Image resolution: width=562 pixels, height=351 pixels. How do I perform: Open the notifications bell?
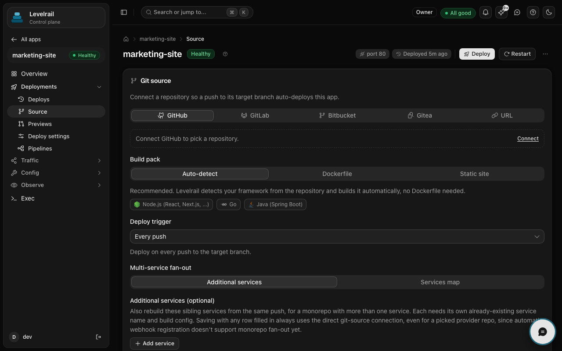pos(486,13)
